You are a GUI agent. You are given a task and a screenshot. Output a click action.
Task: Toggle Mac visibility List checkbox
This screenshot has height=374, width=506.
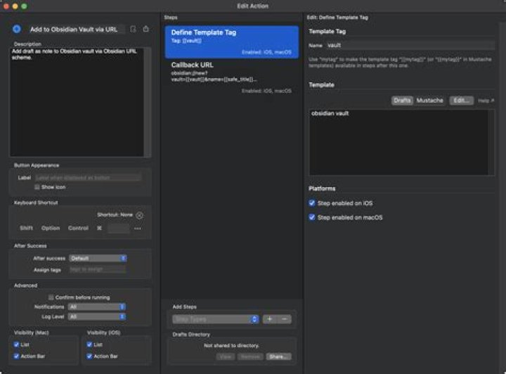click(16, 344)
